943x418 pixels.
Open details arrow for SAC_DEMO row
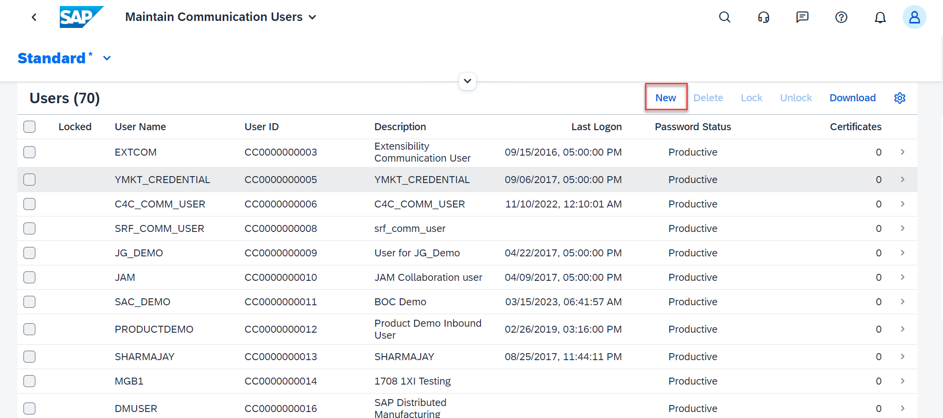point(902,302)
